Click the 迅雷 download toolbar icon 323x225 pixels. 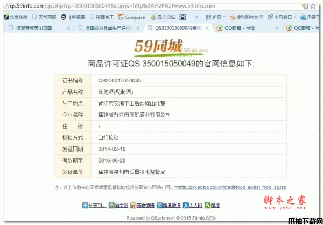(x=310, y=17)
